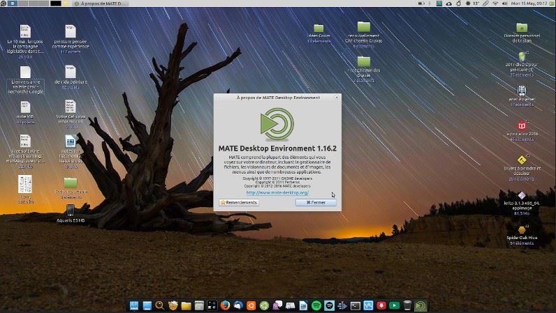Image resolution: width=556 pixels, height=313 pixels.
Task: Open Spotify from the dock
Action: (316, 305)
